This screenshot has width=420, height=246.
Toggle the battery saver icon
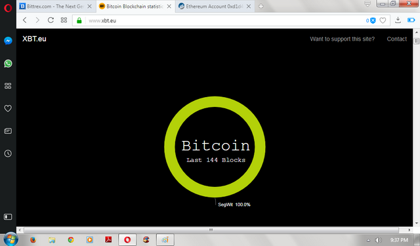tap(411, 20)
